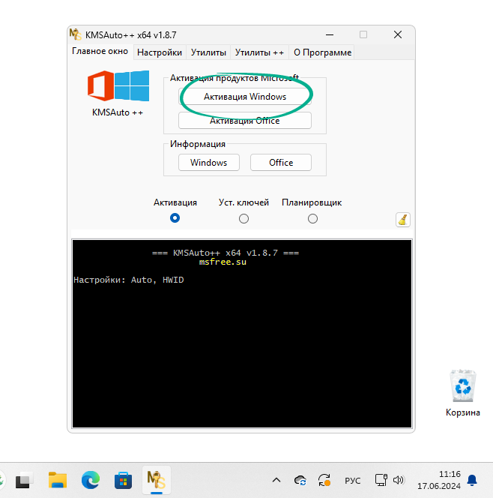Click the Активация Windows button
Image resolution: width=493 pixels, height=498 pixels.
point(245,97)
